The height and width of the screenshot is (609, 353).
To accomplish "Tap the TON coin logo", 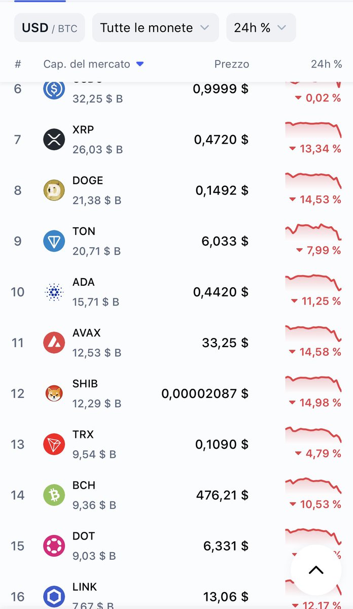I will point(54,241).
